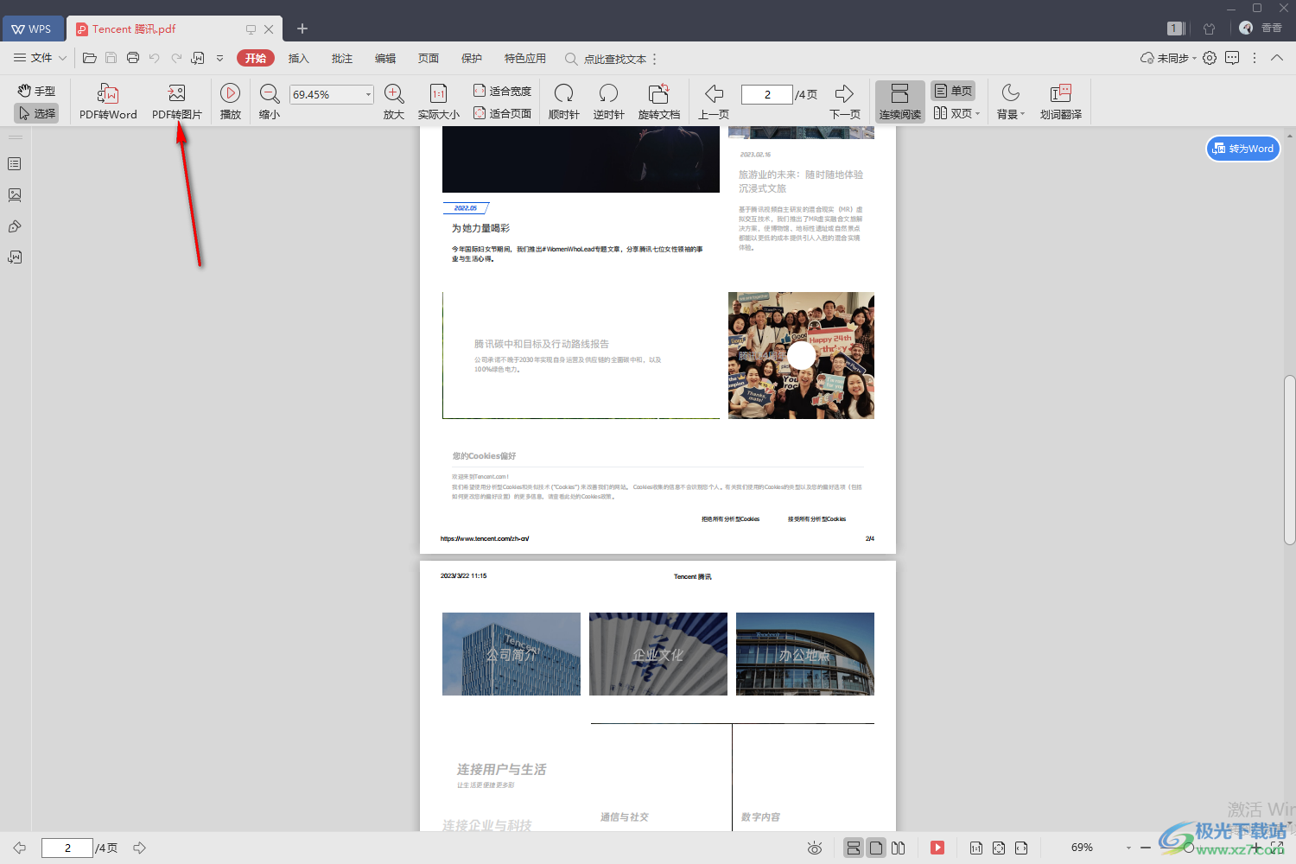Click the redo icon
This screenshot has width=1296, height=864.
click(x=176, y=58)
